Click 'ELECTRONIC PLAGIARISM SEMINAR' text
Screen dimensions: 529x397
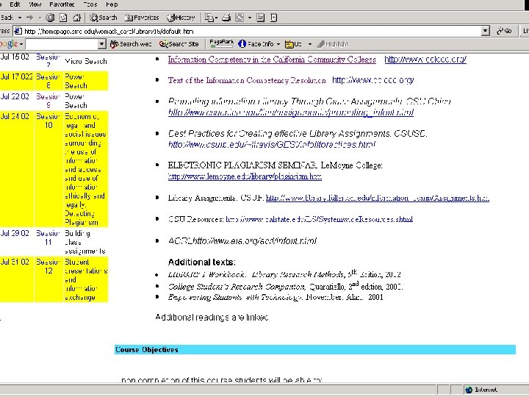[x=242, y=165]
